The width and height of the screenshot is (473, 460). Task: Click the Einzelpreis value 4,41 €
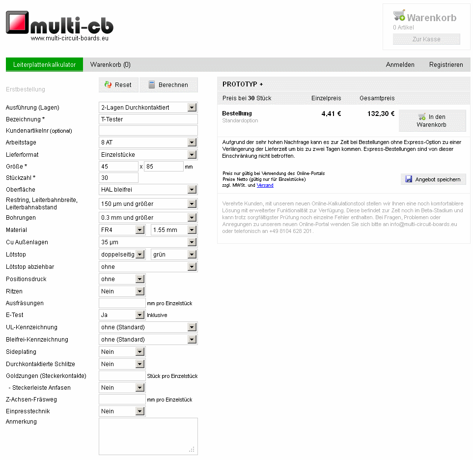[x=331, y=114]
